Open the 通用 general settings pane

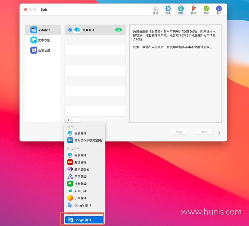[155, 10]
